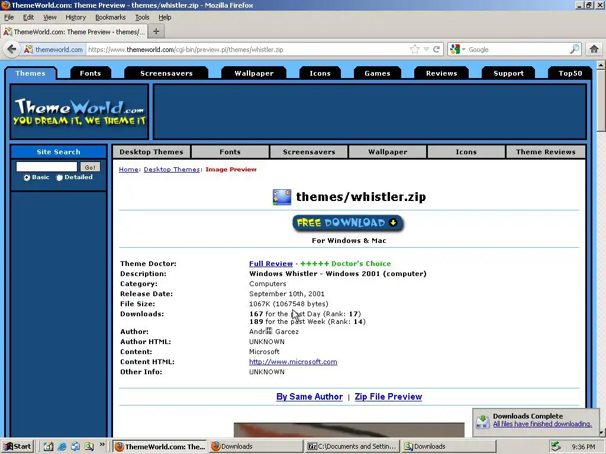Open the search engine selector dropdown
606x454 pixels.
(x=458, y=50)
